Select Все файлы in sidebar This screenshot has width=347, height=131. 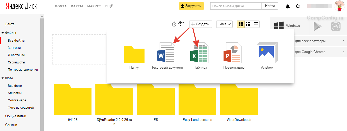coord(16,41)
